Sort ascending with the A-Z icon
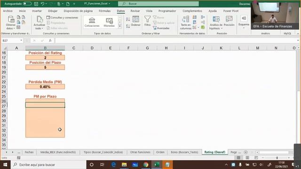Image resolution: width=301 pixels, height=169 pixels. (x=128, y=19)
